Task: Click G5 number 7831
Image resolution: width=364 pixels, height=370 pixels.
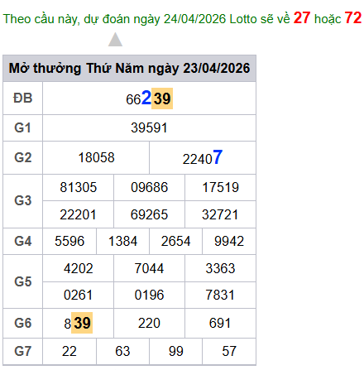Action: [x=220, y=295]
